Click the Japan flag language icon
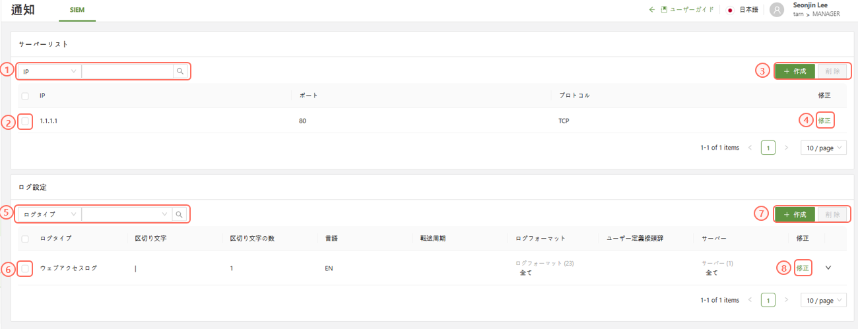Image resolution: width=858 pixels, height=329 pixels. point(731,10)
